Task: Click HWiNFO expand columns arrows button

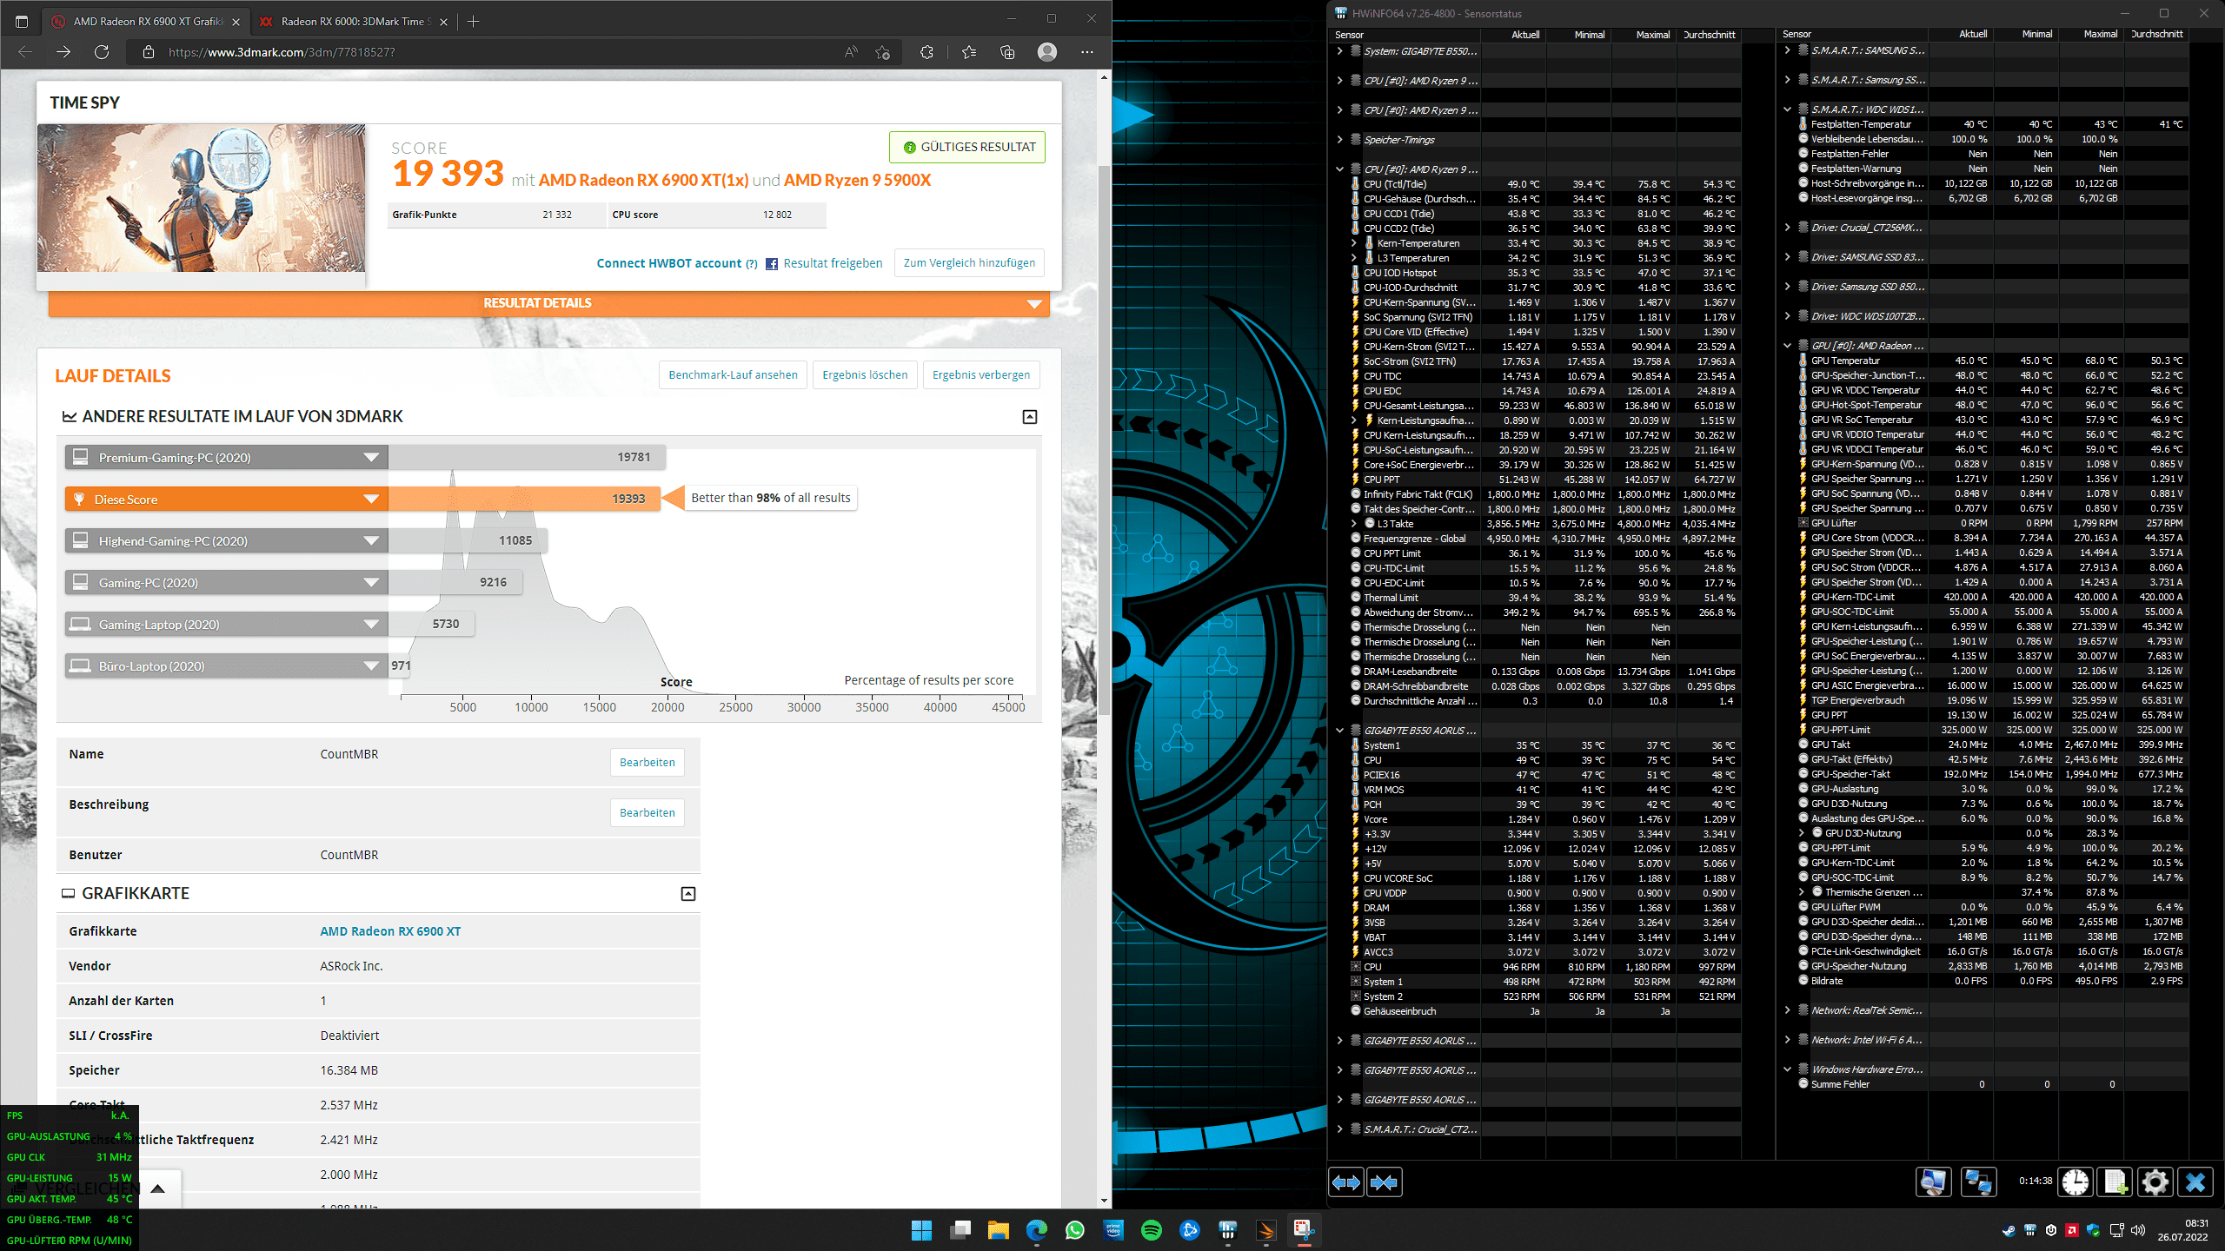Action: point(1346,1182)
